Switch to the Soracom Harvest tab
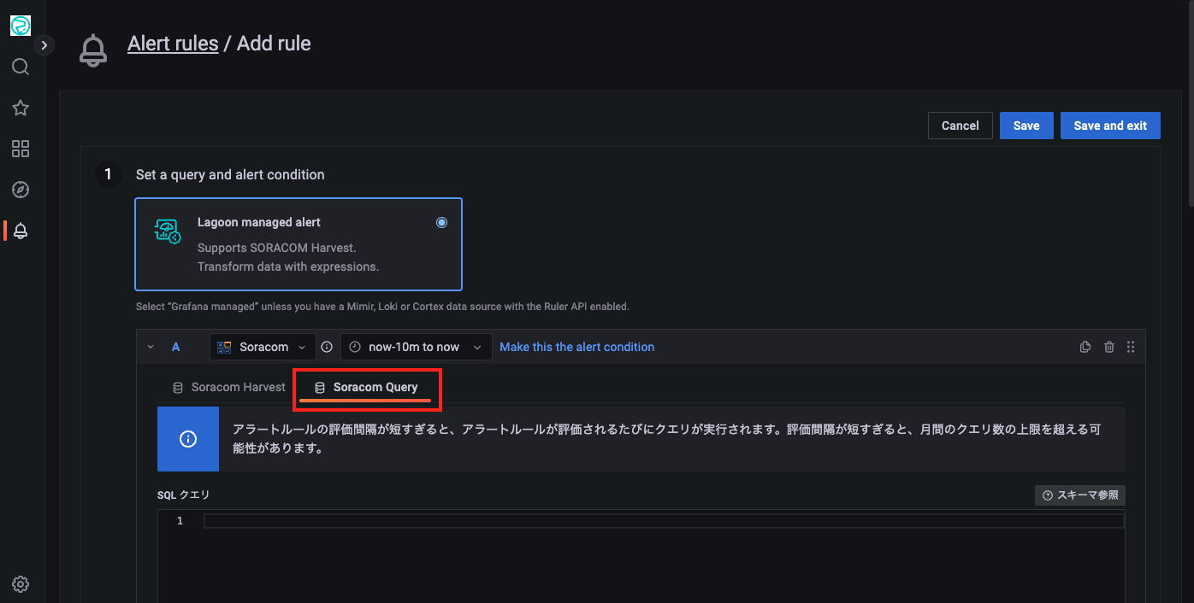Viewport: 1194px width, 603px height. tap(229, 387)
